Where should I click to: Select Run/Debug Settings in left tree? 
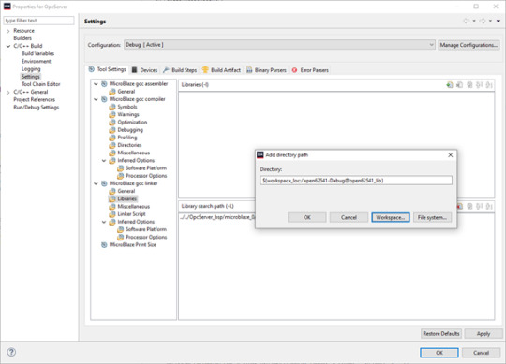(37, 108)
